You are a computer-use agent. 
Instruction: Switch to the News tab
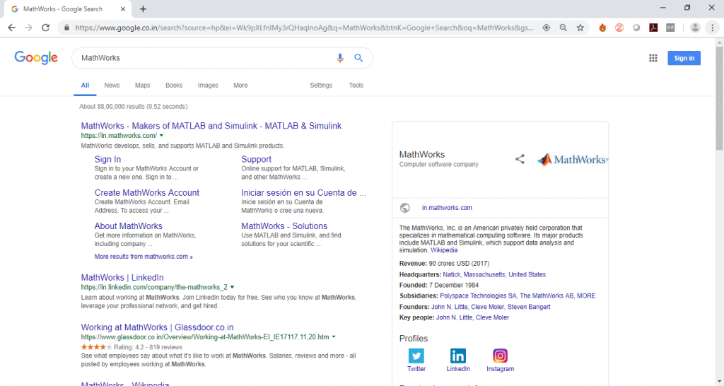point(112,86)
